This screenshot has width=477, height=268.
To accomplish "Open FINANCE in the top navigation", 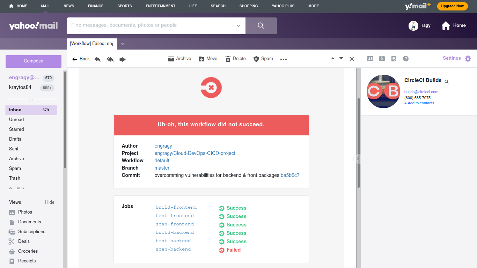I will 96,6.
